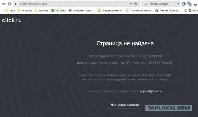
Task: Open the «Главная / Коллекц» bookmark
Action: click(168, 10)
